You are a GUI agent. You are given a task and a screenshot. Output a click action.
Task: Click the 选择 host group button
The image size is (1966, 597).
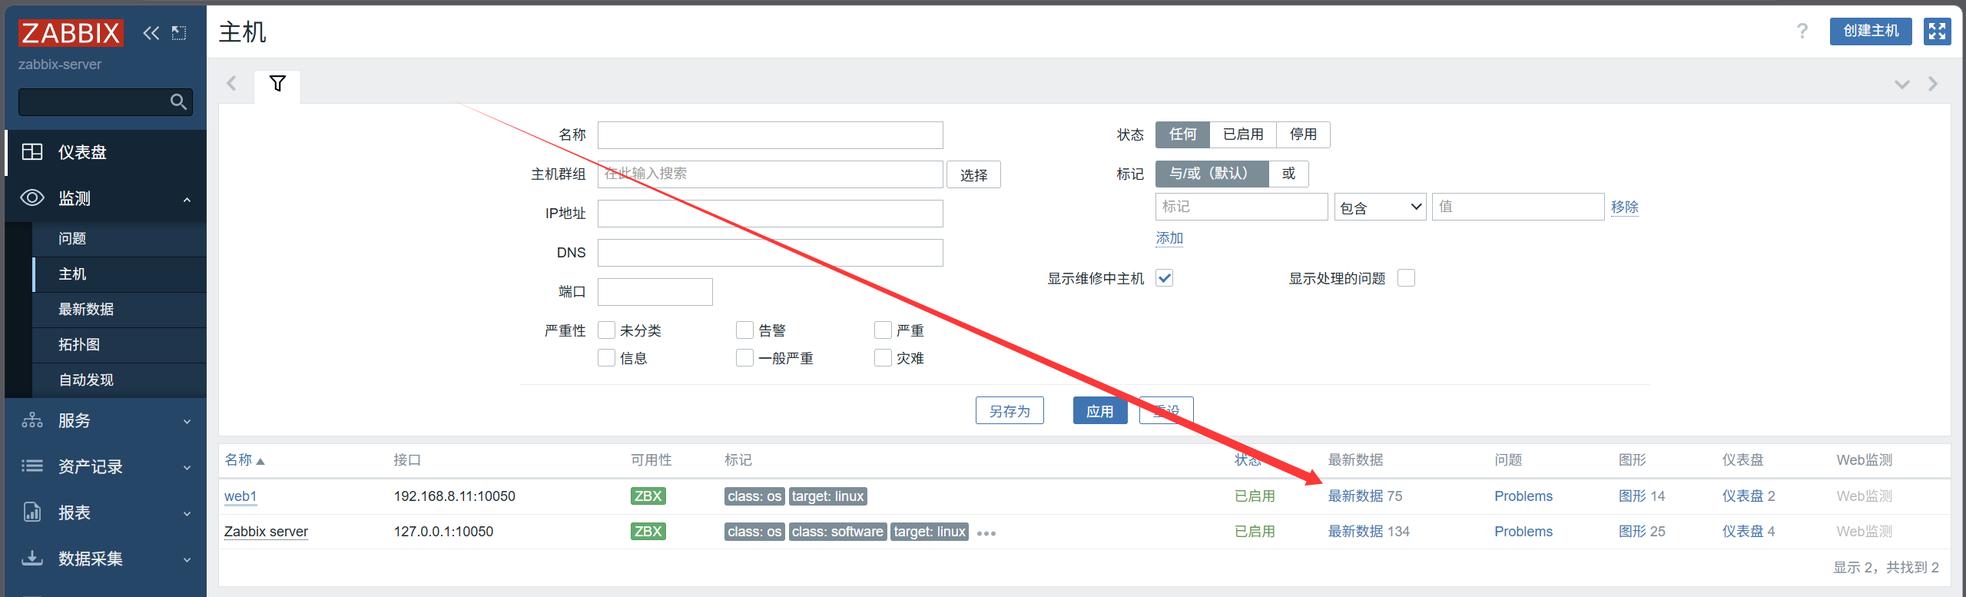(973, 175)
